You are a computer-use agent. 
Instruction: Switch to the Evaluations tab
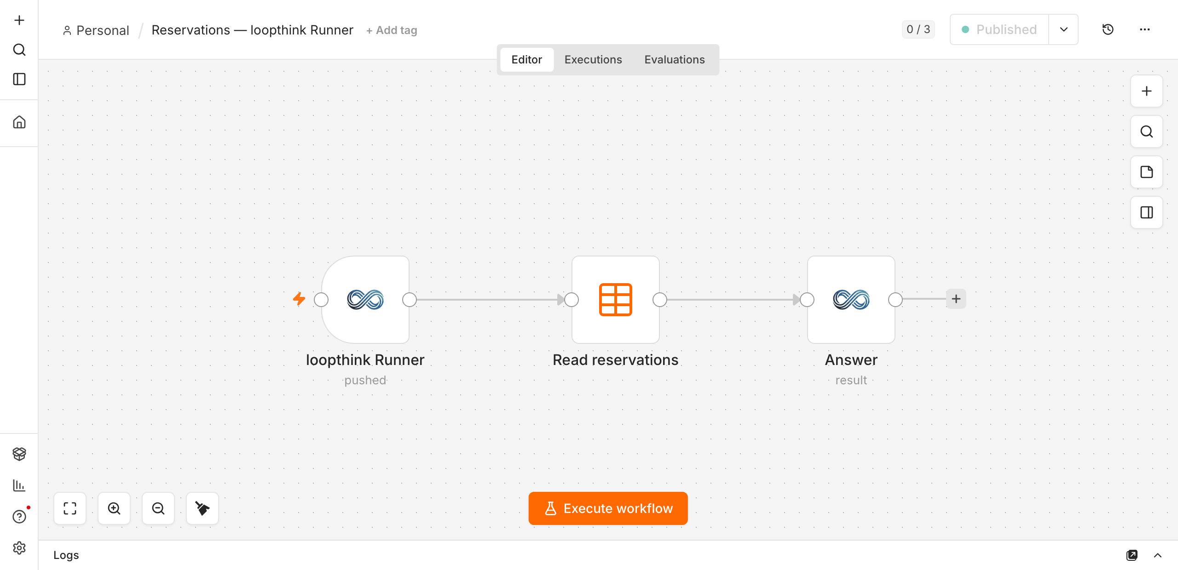[675, 60]
